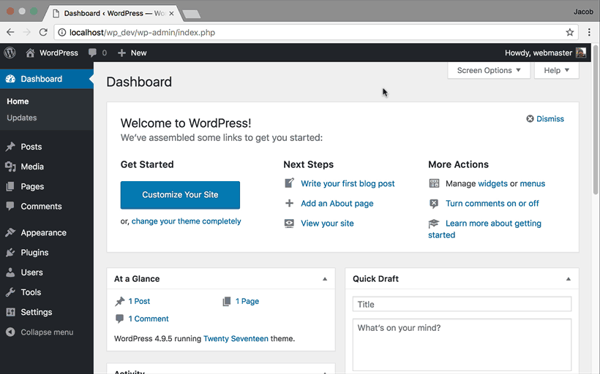Open the Updates submenu item
The height and width of the screenshot is (374, 600).
22,118
